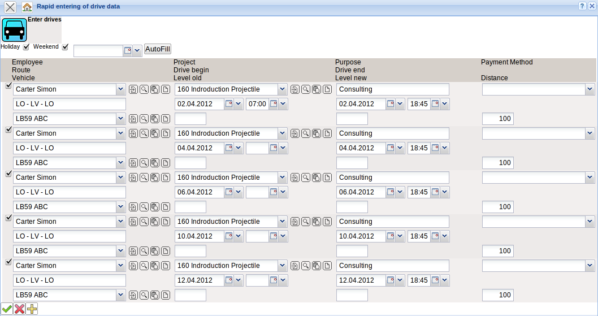
Task: Expand the last 160 Indroduction Projectile project dropdown
Action: coord(282,266)
